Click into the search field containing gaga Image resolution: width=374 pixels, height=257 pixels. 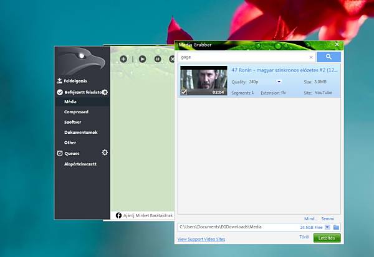pyautogui.click(x=243, y=57)
